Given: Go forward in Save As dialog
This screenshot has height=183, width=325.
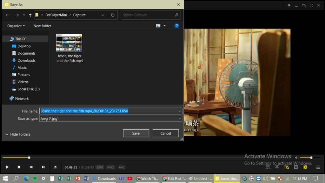Looking at the screenshot, I should click(x=17, y=15).
